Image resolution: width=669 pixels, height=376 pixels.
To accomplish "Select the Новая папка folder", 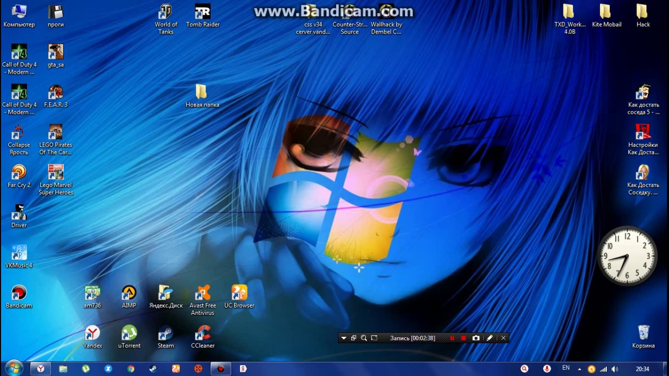I will point(202,96).
